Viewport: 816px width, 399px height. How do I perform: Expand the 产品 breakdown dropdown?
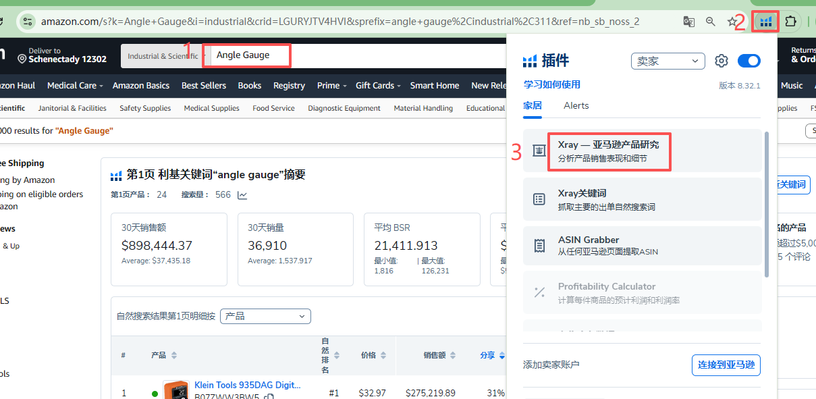(x=265, y=316)
